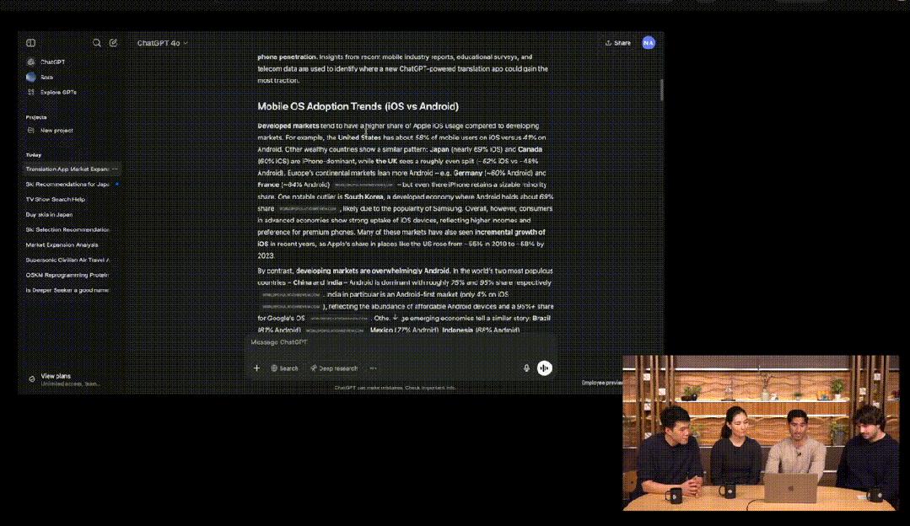The height and width of the screenshot is (526, 910).
Task: Toggle the Deep research mode
Action: [x=334, y=368]
